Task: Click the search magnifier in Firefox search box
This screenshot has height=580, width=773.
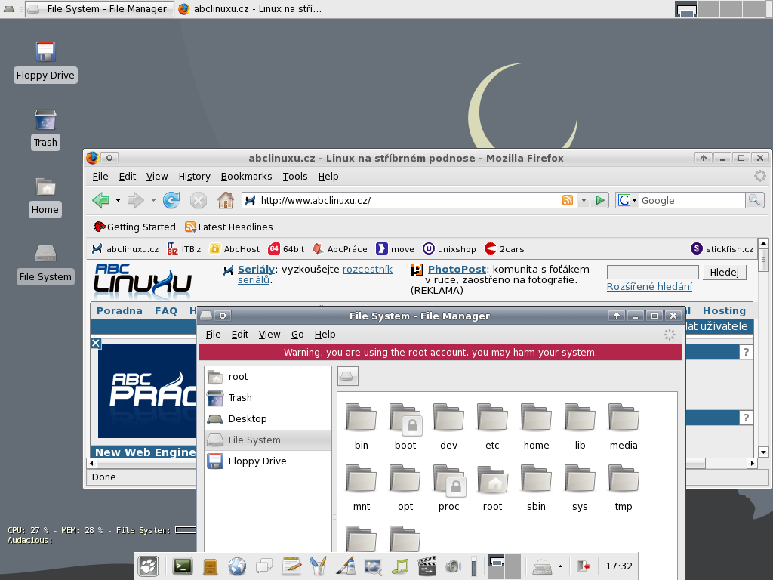Action: click(x=754, y=200)
